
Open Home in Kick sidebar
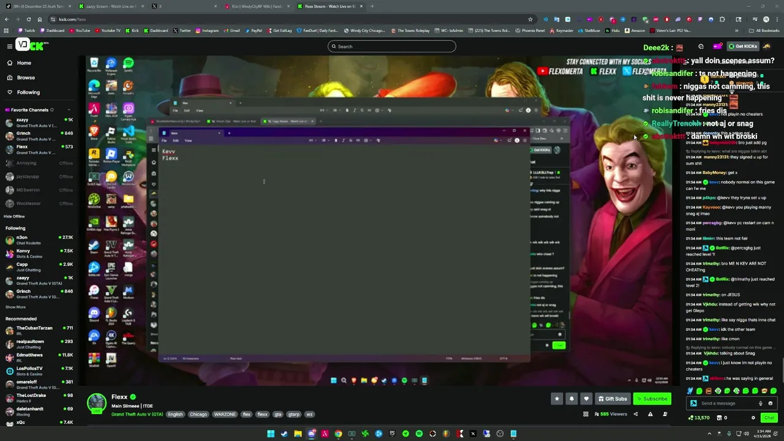(x=24, y=63)
